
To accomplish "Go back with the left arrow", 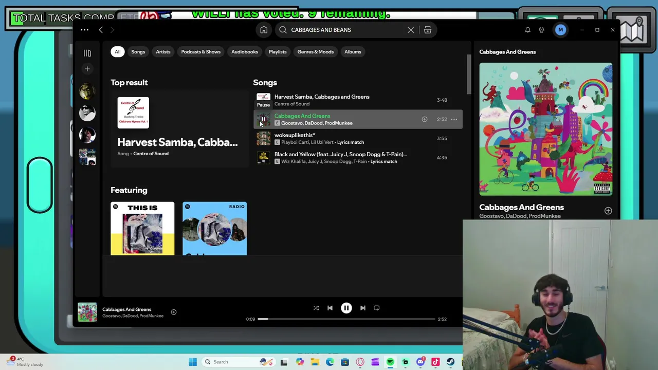I will click(101, 30).
